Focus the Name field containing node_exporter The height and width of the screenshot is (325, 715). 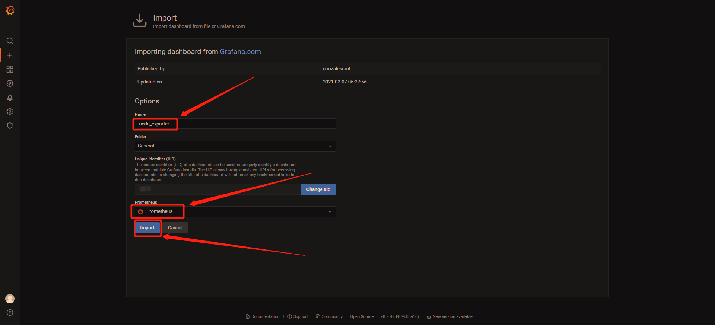pyautogui.click(x=235, y=124)
